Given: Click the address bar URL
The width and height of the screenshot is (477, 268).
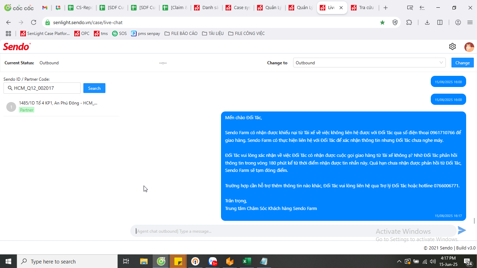Looking at the screenshot, I should pos(88,22).
